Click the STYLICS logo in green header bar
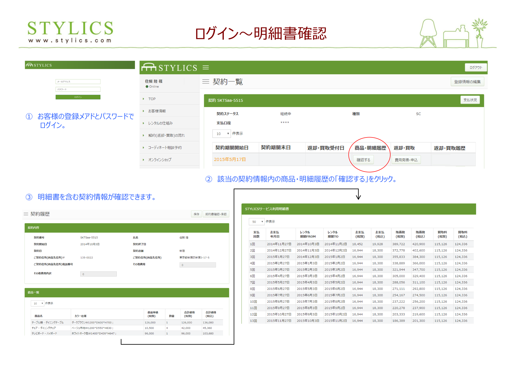 (x=169, y=67)
